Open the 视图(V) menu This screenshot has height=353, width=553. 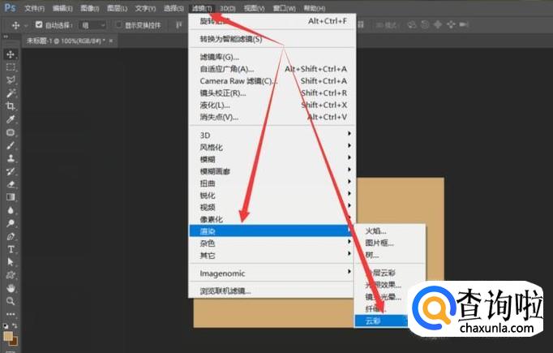click(255, 8)
